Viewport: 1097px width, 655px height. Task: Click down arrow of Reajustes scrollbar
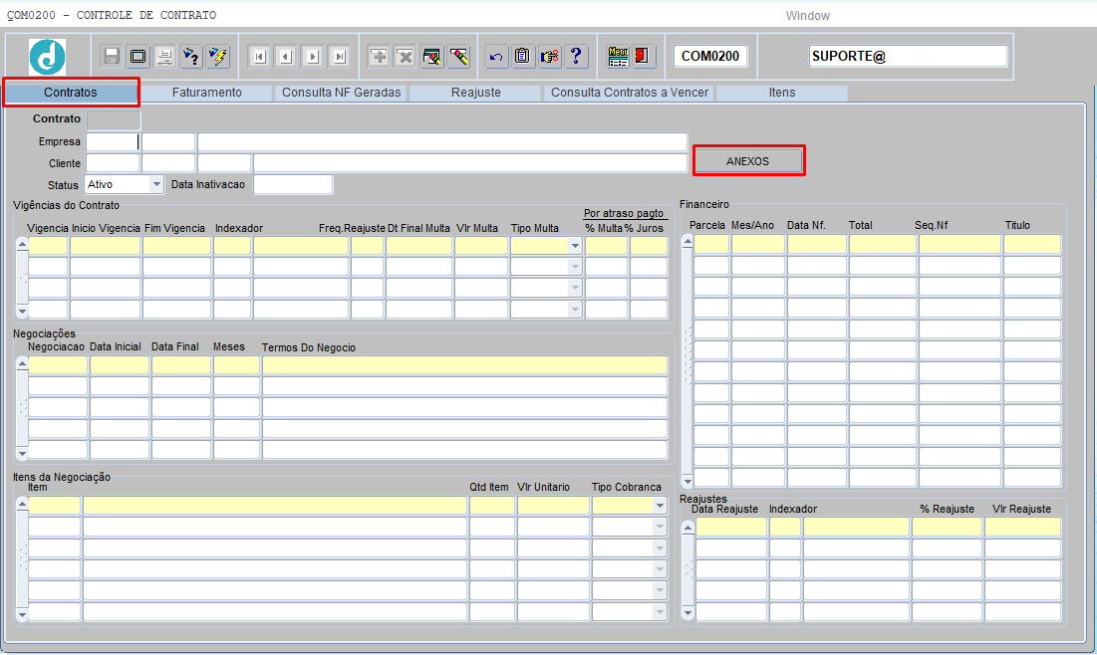tap(687, 614)
